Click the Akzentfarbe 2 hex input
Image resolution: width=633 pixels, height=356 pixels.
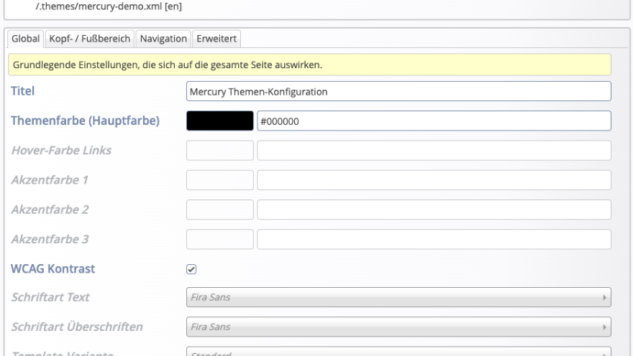click(x=434, y=210)
